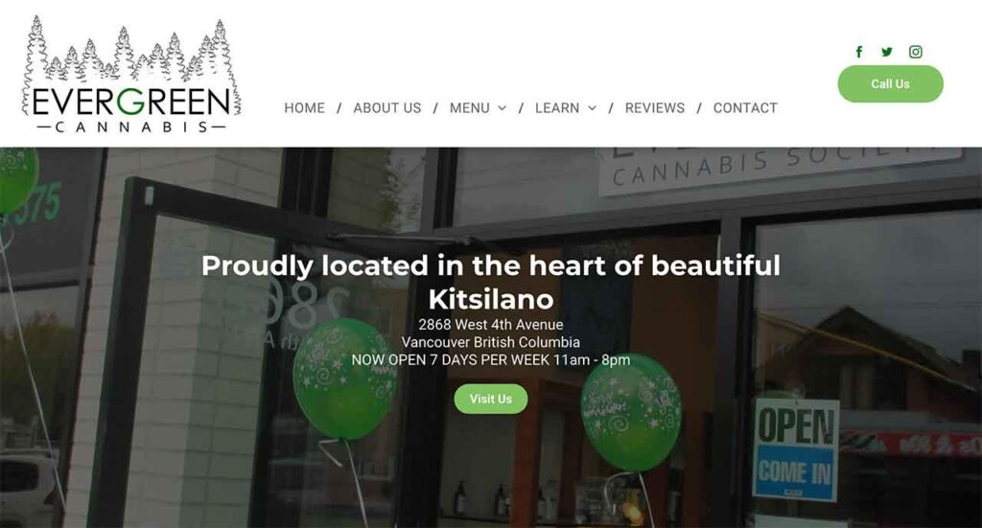Click the EVERGREEN wordmark in the logo
982x528 pixels.
click(131, 103)
